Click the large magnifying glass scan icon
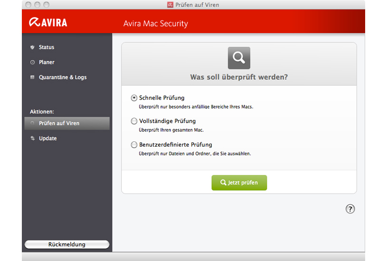The image size is (387, 261). pos(239,58)
